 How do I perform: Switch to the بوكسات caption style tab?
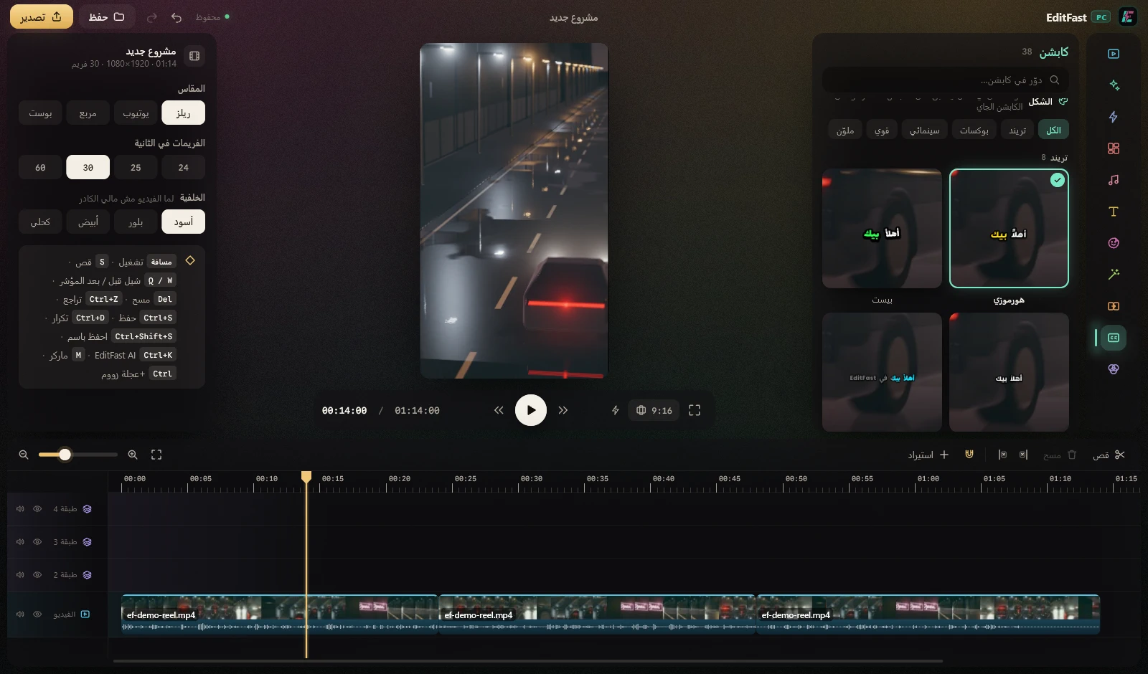click(974, 130)
